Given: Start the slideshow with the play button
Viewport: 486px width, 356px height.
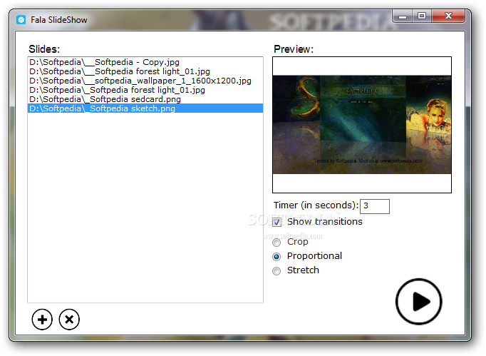Looking at the screenshot, I should pos(419,301).
